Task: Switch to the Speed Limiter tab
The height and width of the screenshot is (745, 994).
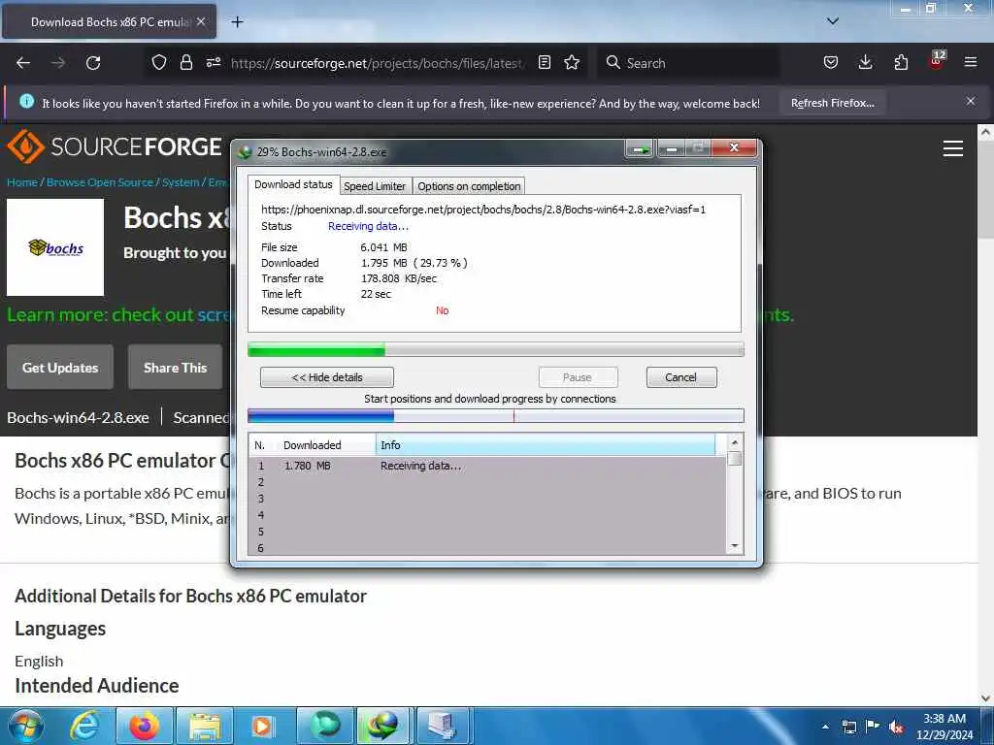Action: click(x=375, y=186)
